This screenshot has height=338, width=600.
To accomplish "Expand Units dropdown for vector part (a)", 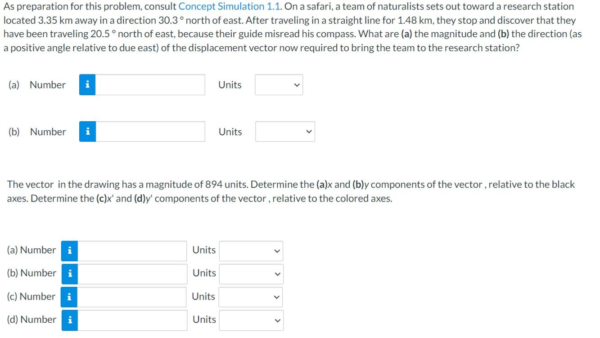I will click(251, 250).
